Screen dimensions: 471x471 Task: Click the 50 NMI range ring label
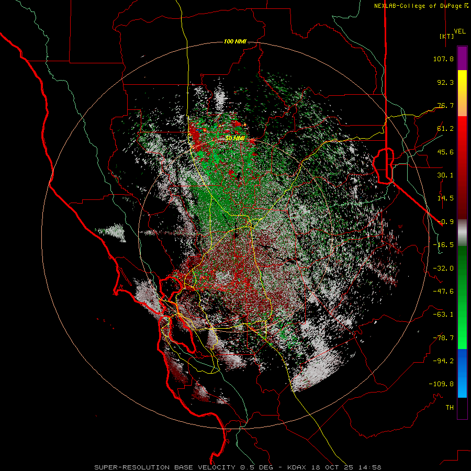pyautogui.click(x=235, y=139)
